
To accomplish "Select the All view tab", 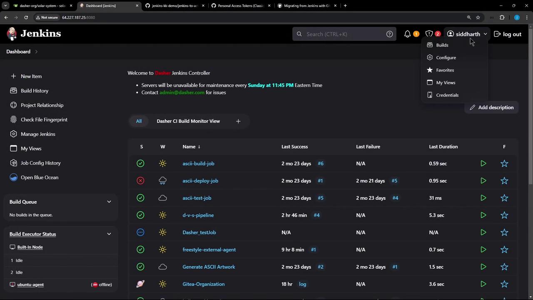I will pyautogui.click(x=139, y=121).
